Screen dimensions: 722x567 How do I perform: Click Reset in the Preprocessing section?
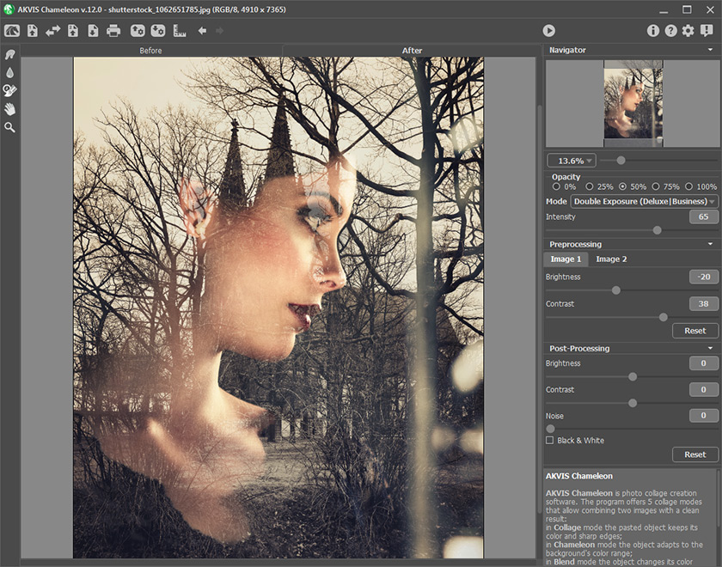(x=694, y=331)
